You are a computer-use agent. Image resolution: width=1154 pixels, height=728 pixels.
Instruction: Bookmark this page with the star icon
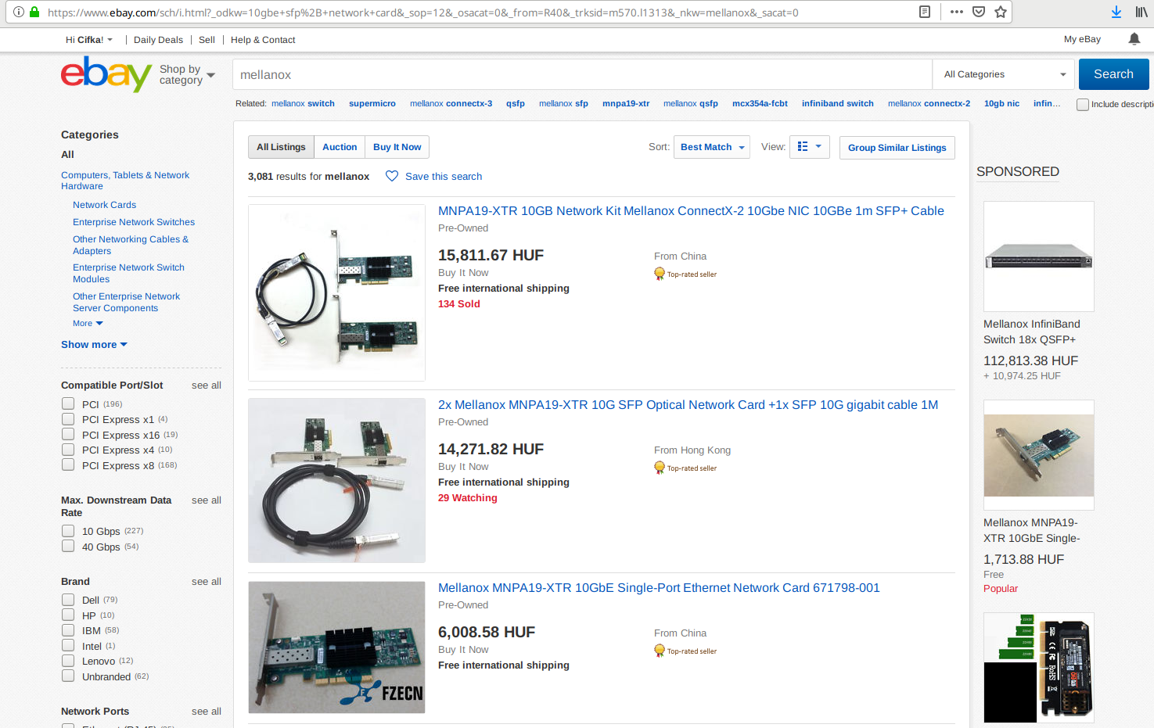(x=1001, y=12)
